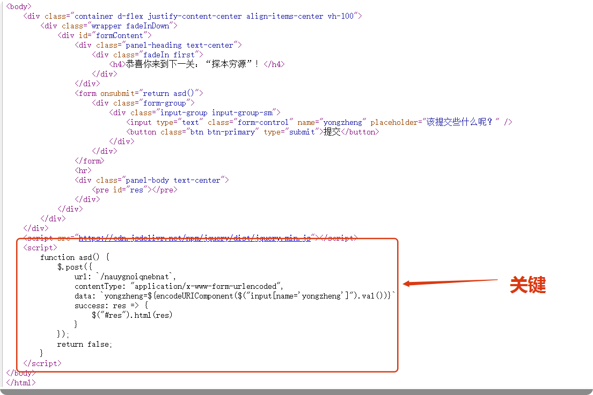Click the "yongzheng" name value in input tag
Screen dimensions: 593x395
(342, 122)
